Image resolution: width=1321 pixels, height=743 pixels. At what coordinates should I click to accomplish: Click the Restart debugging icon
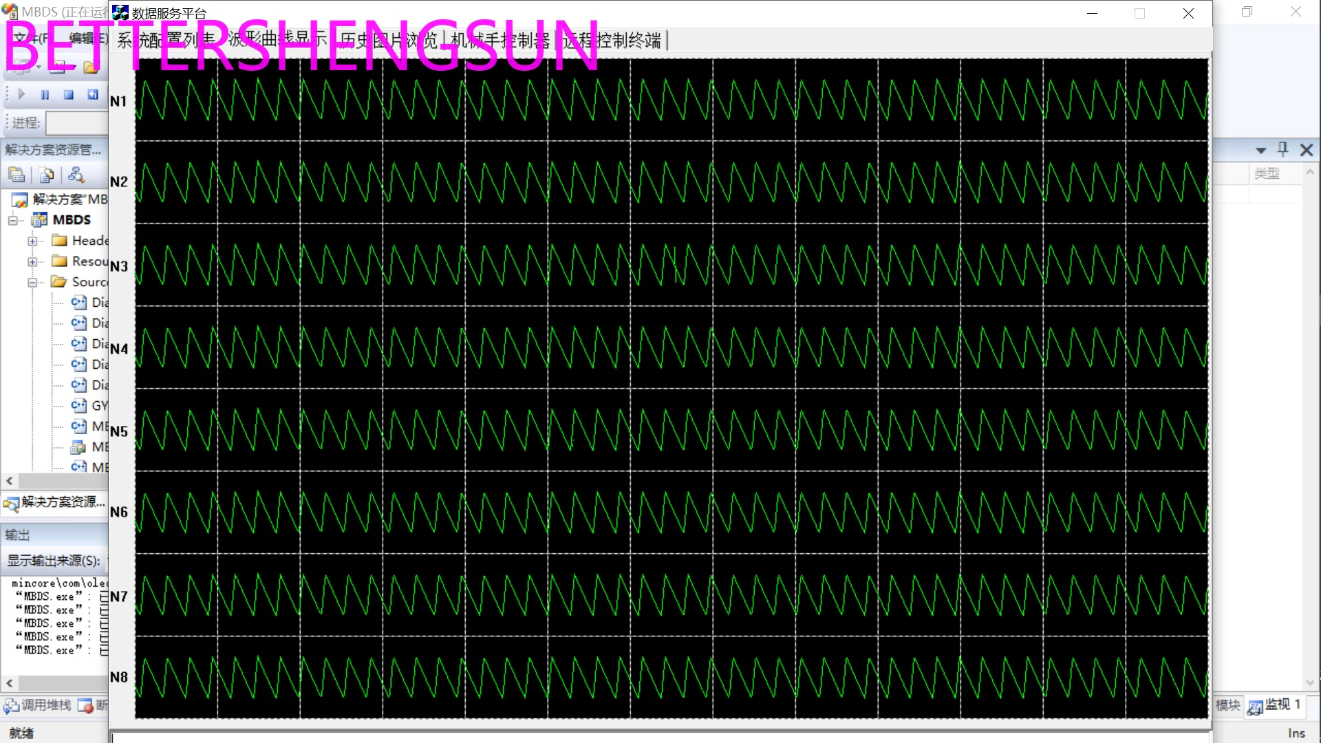(93, 95)
